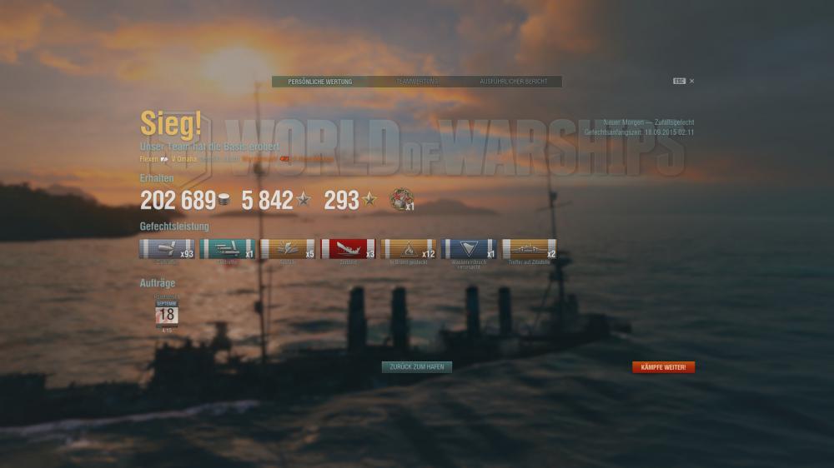
Task: Click the Zurück zum Hafen button
Action: pos(416,367)
